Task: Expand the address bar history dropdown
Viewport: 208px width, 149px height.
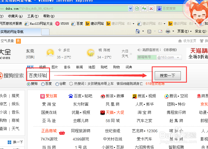Action: point(131,9)
